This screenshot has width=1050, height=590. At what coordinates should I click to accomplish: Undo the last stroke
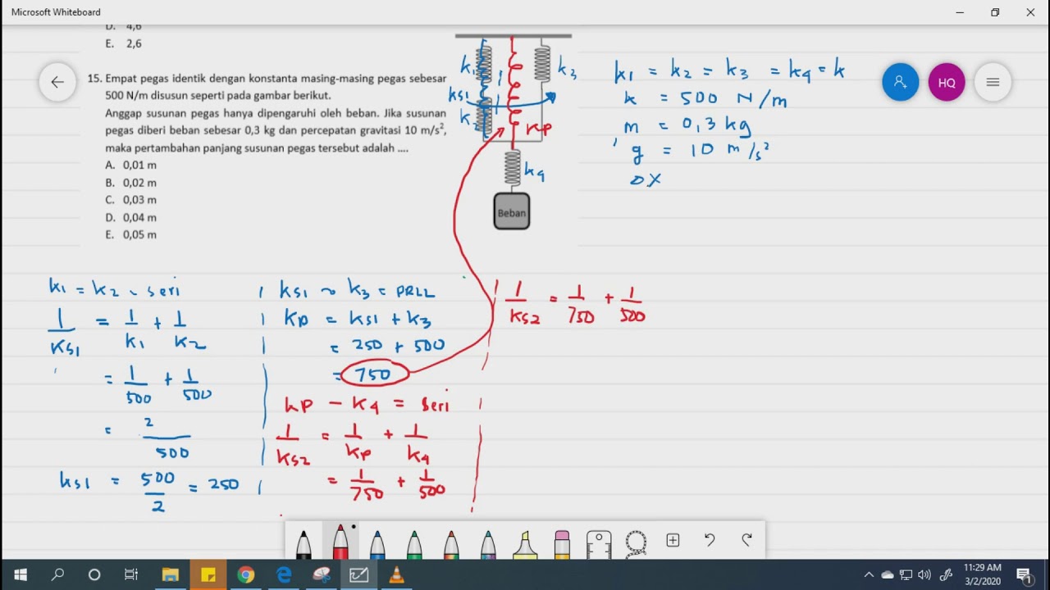(710, 540)
